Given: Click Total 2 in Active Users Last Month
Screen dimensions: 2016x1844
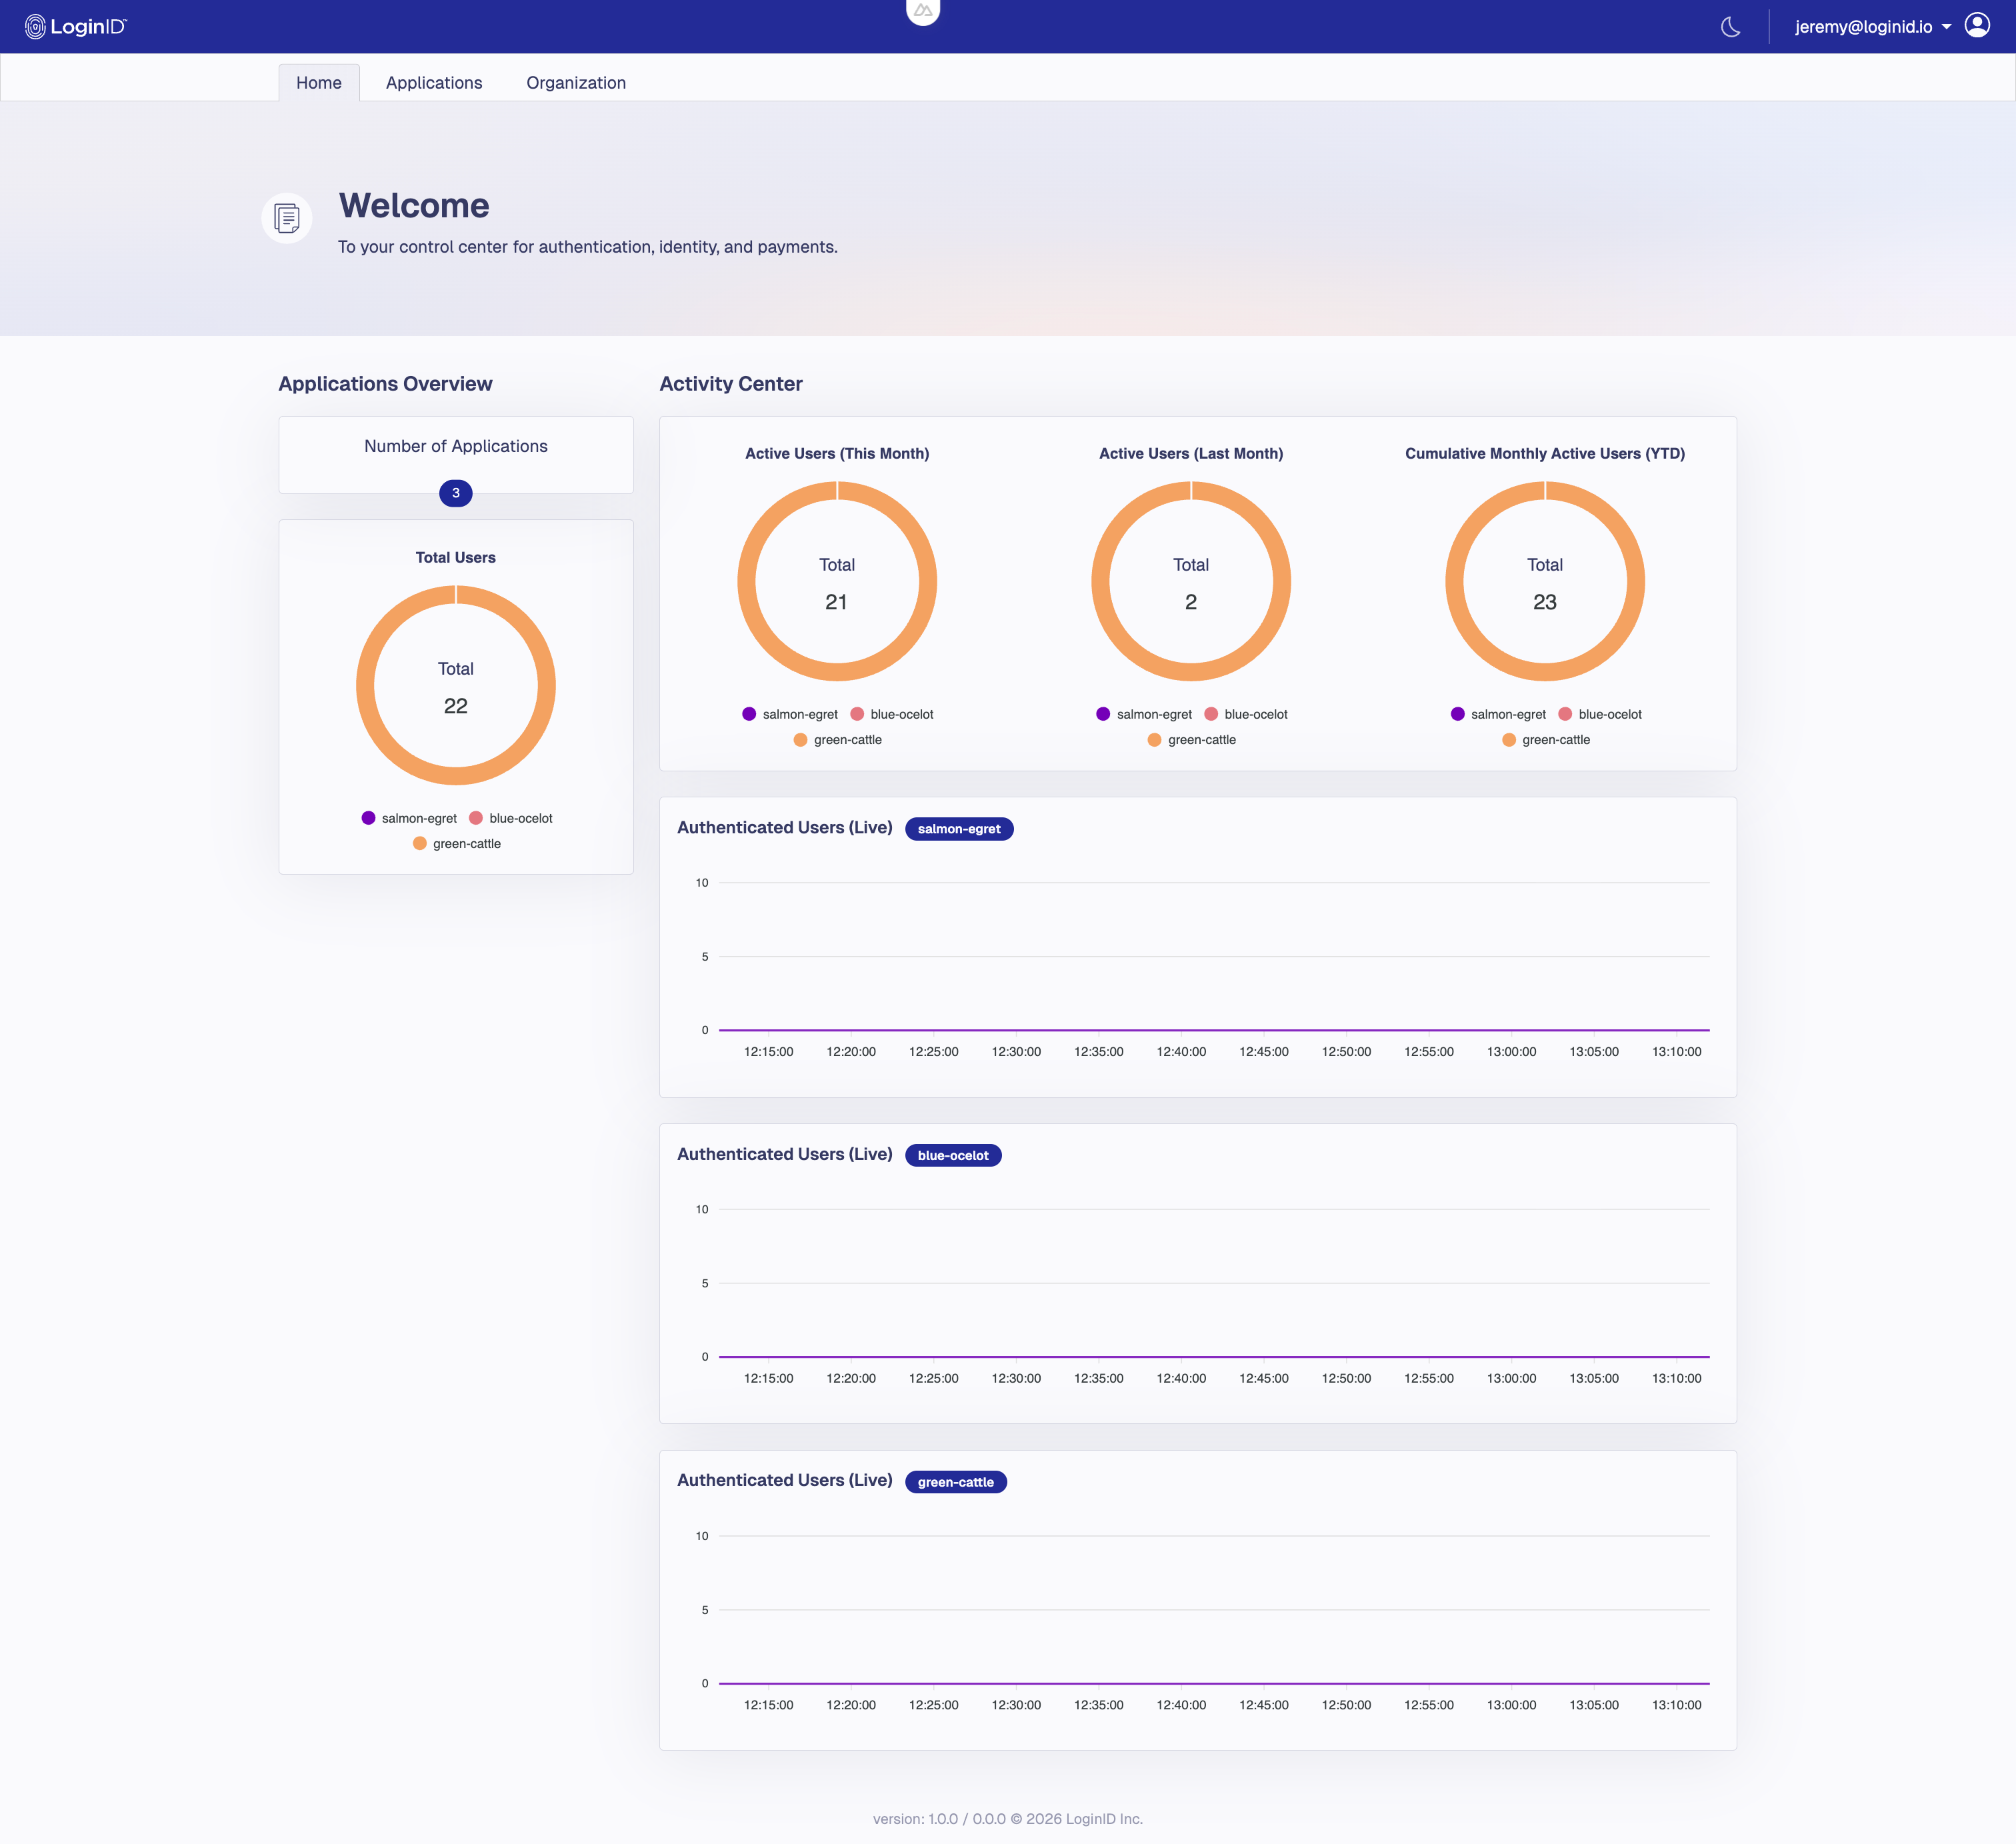Looking at the screenshot, I should (1191, 584).
